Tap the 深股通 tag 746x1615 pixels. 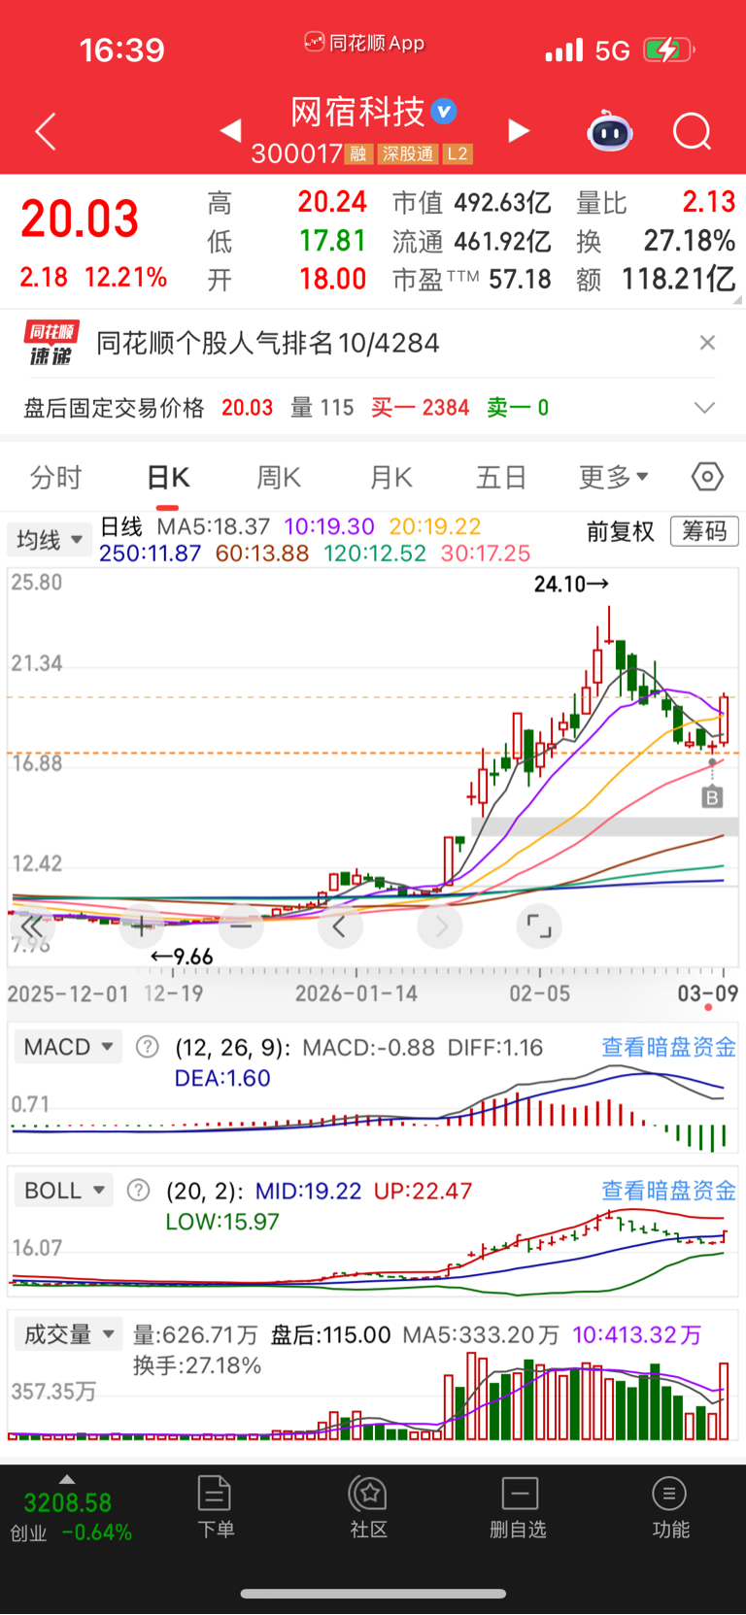[x=407, y=153]
